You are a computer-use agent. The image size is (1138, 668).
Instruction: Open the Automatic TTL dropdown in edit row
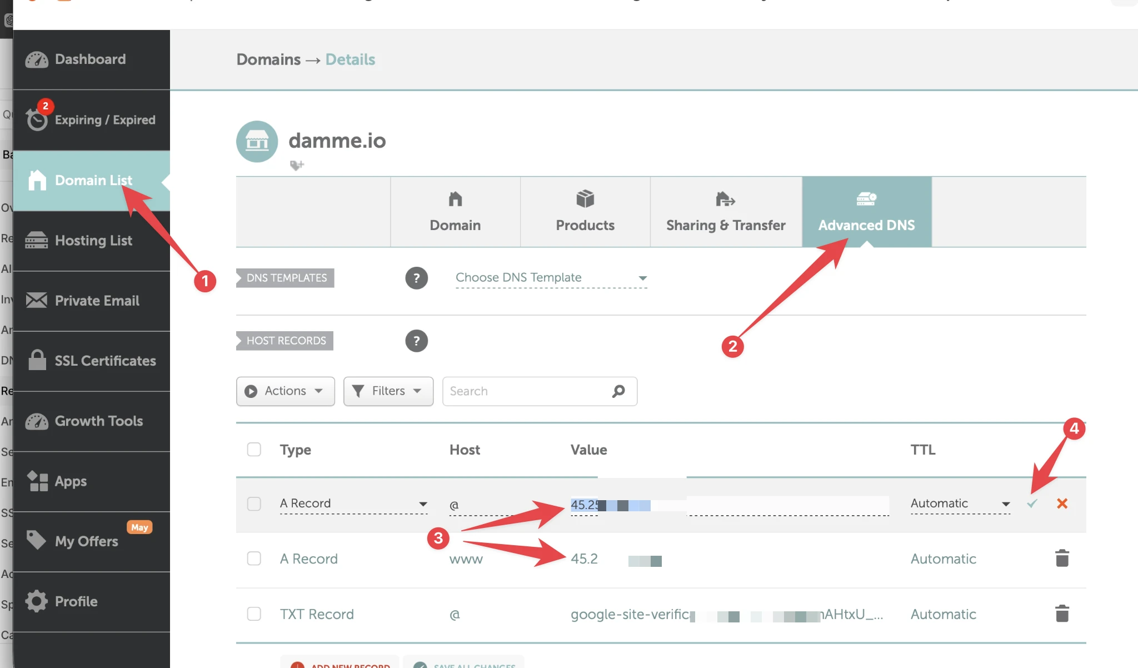(960, 504)
